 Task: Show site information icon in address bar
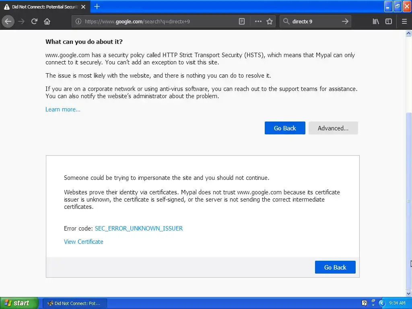(x=78, y=22)
